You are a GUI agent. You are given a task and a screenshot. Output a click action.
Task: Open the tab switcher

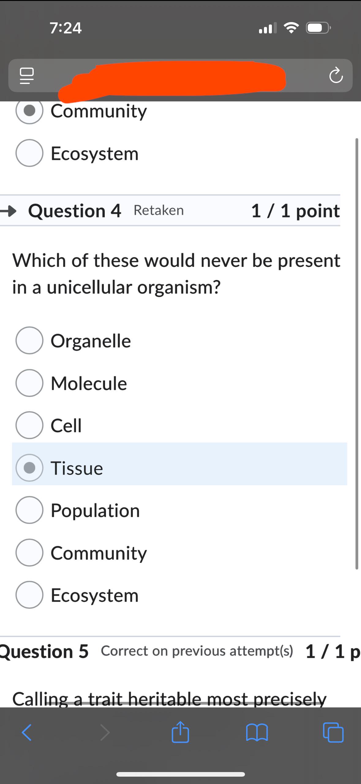click(x=334, y=733)
